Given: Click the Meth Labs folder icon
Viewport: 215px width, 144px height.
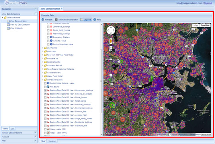Looking at the screenshot, I should point(45,51).
